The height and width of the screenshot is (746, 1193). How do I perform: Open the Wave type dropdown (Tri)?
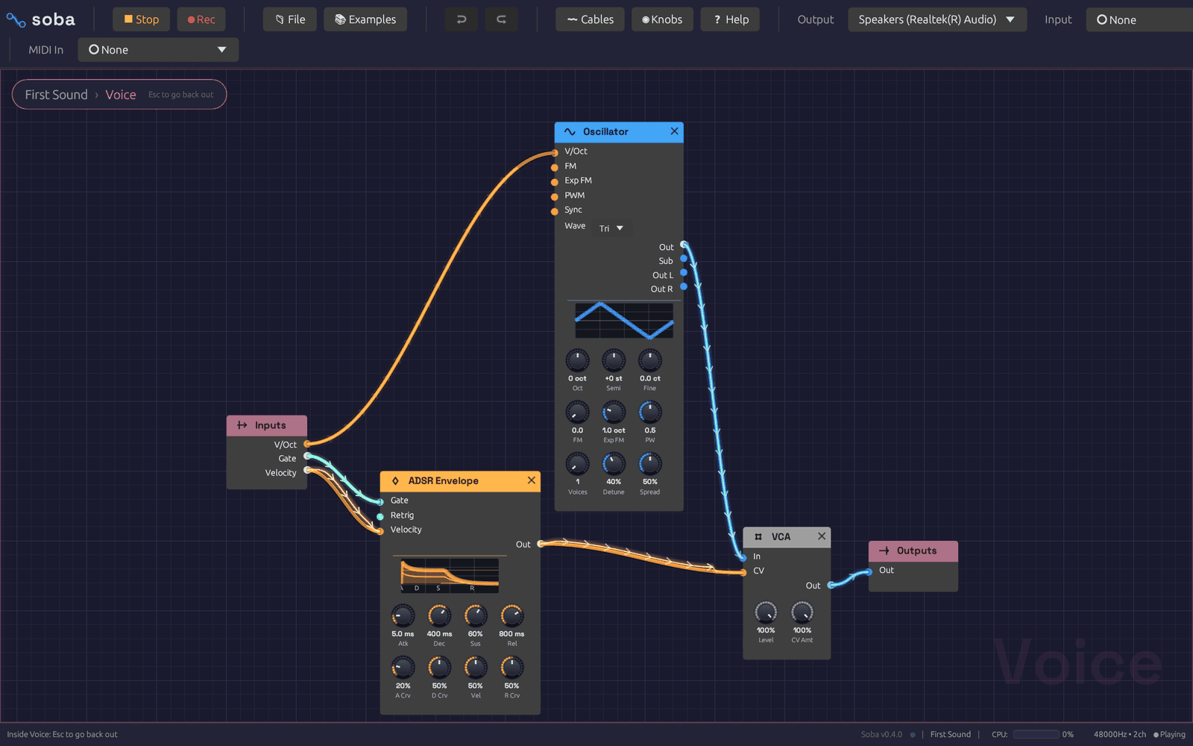pyautogui.click(x=611, y=228)
